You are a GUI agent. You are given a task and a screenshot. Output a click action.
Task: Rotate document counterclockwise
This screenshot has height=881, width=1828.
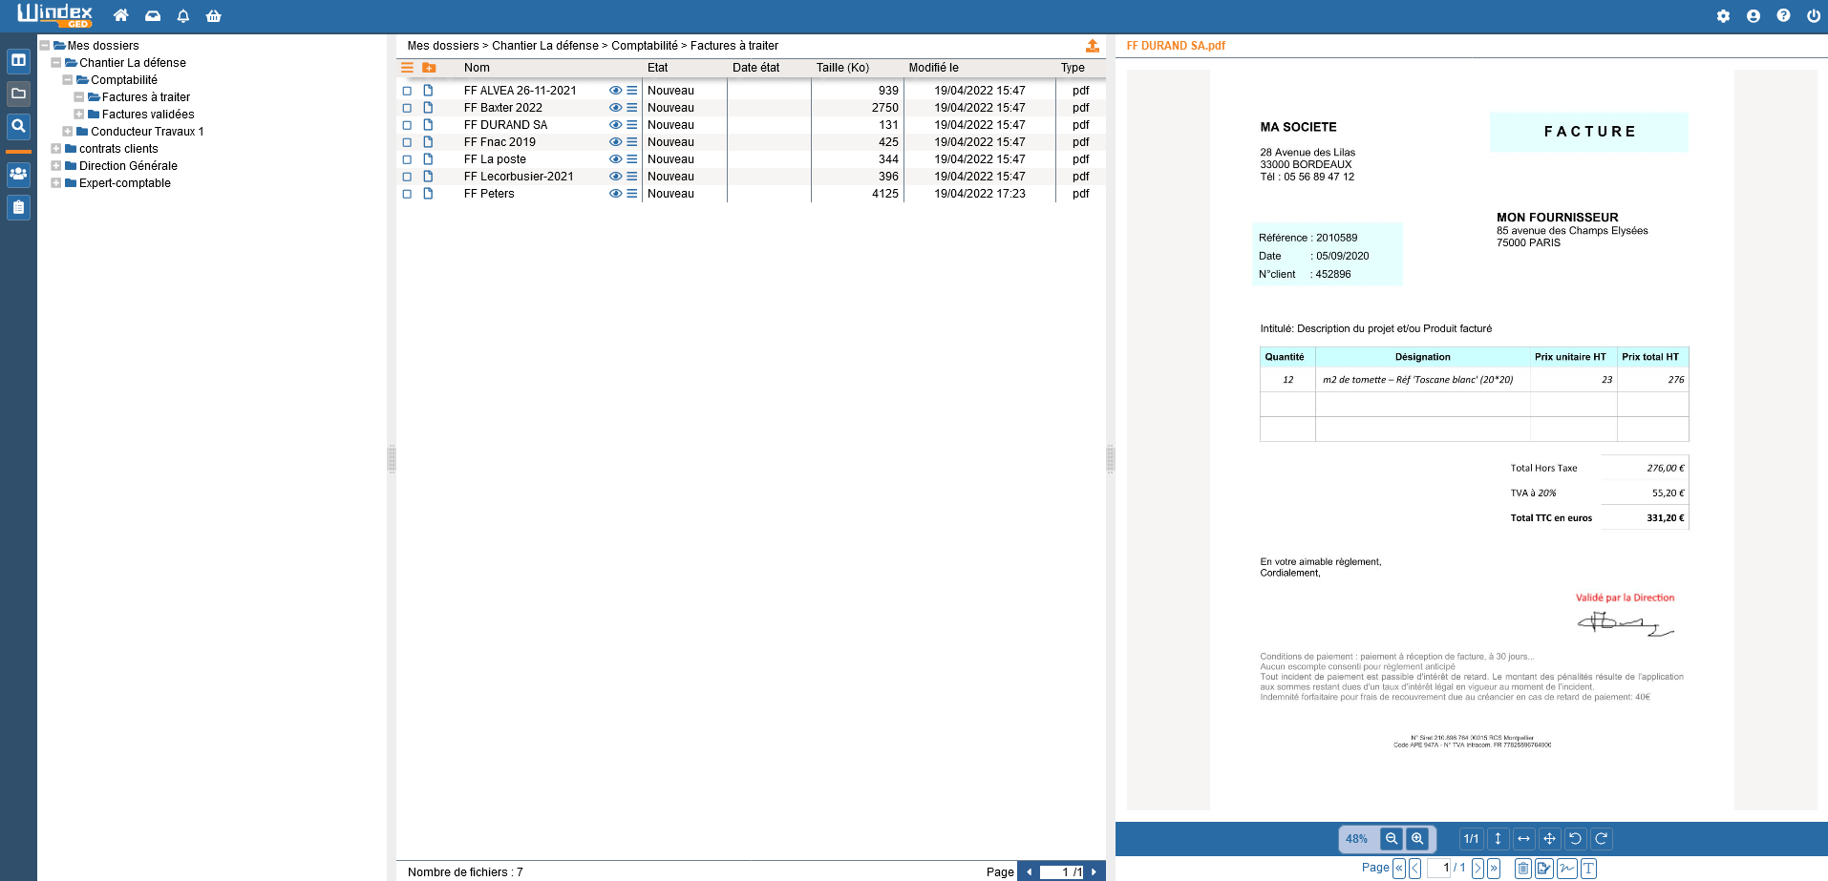tap(1575, 839)
